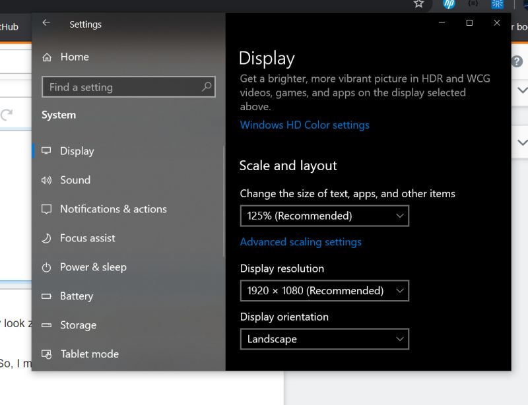Screen dimensions: 528x405
Task: Click the Home house icon
Action: 47,57
